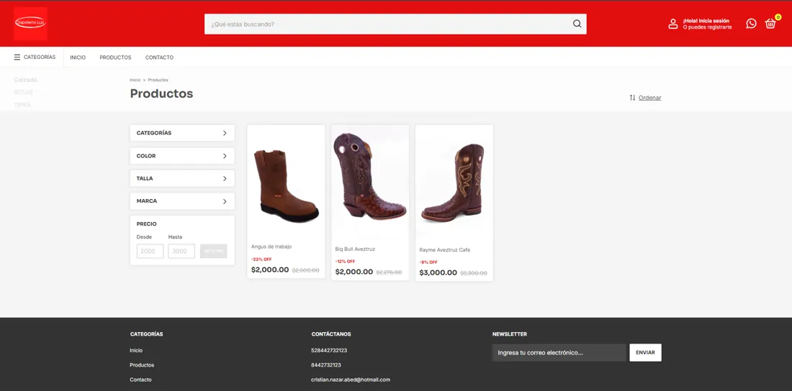This screenshot has height=391, width=792.
Task: Click the search magnifier icon
Action: (577, 24)
